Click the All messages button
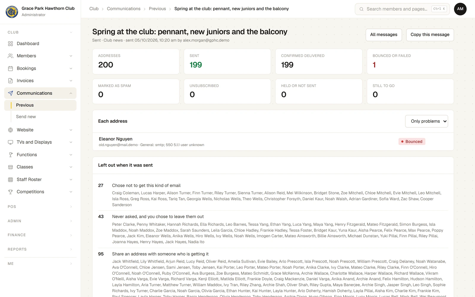 click(x=384, y=35)
